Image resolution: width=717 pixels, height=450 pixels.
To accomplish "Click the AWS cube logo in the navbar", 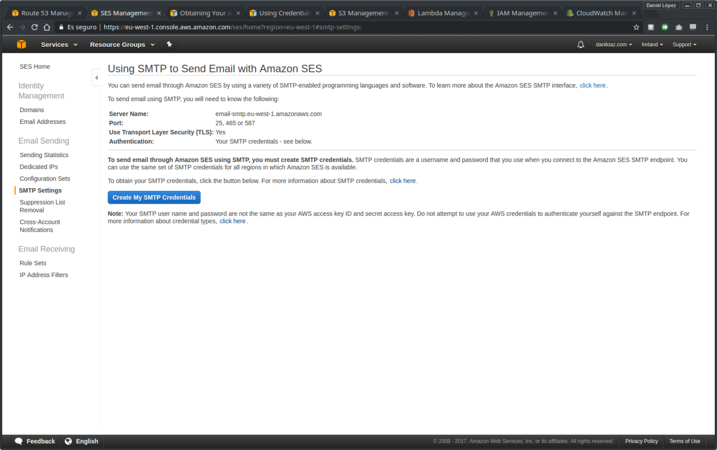I will [x=22, y=44].
